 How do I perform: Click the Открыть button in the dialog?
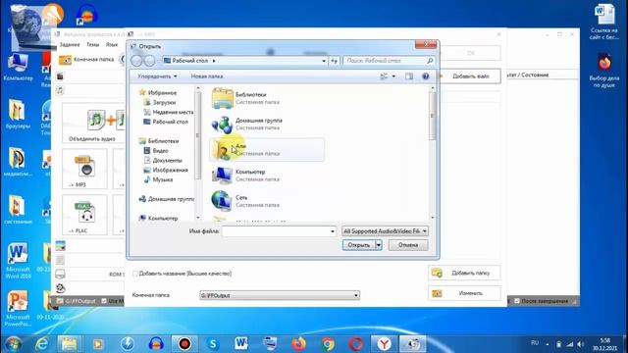click(x=359, y=245)
